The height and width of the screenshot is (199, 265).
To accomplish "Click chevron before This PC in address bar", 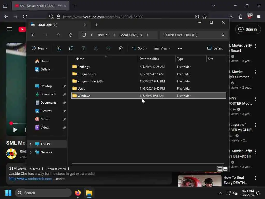I will point(92,35).
